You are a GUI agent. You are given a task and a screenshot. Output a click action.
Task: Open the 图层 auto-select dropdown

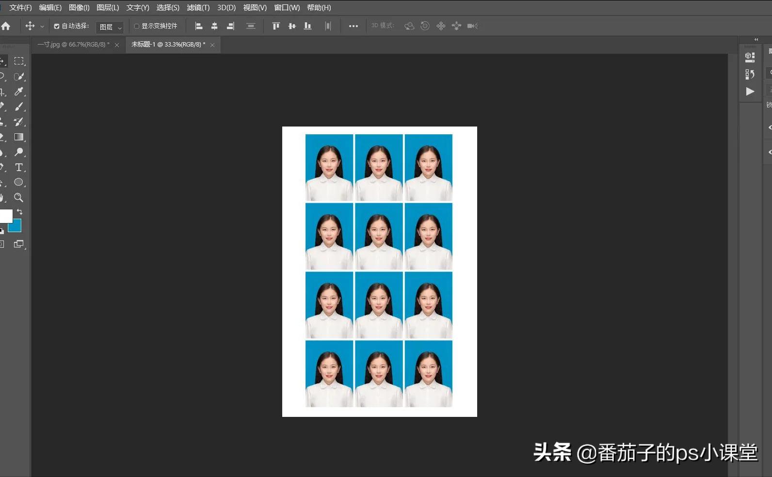[110, 27]
